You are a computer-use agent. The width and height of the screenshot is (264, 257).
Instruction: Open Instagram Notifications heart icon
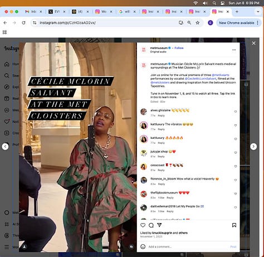(7, 122)
